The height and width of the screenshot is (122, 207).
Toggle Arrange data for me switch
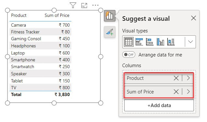click(129, 55)
